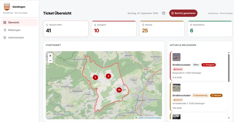This screenshot has height=122, width=234.
Task: Click the Balingen label on the map
Action: (141, 100)
